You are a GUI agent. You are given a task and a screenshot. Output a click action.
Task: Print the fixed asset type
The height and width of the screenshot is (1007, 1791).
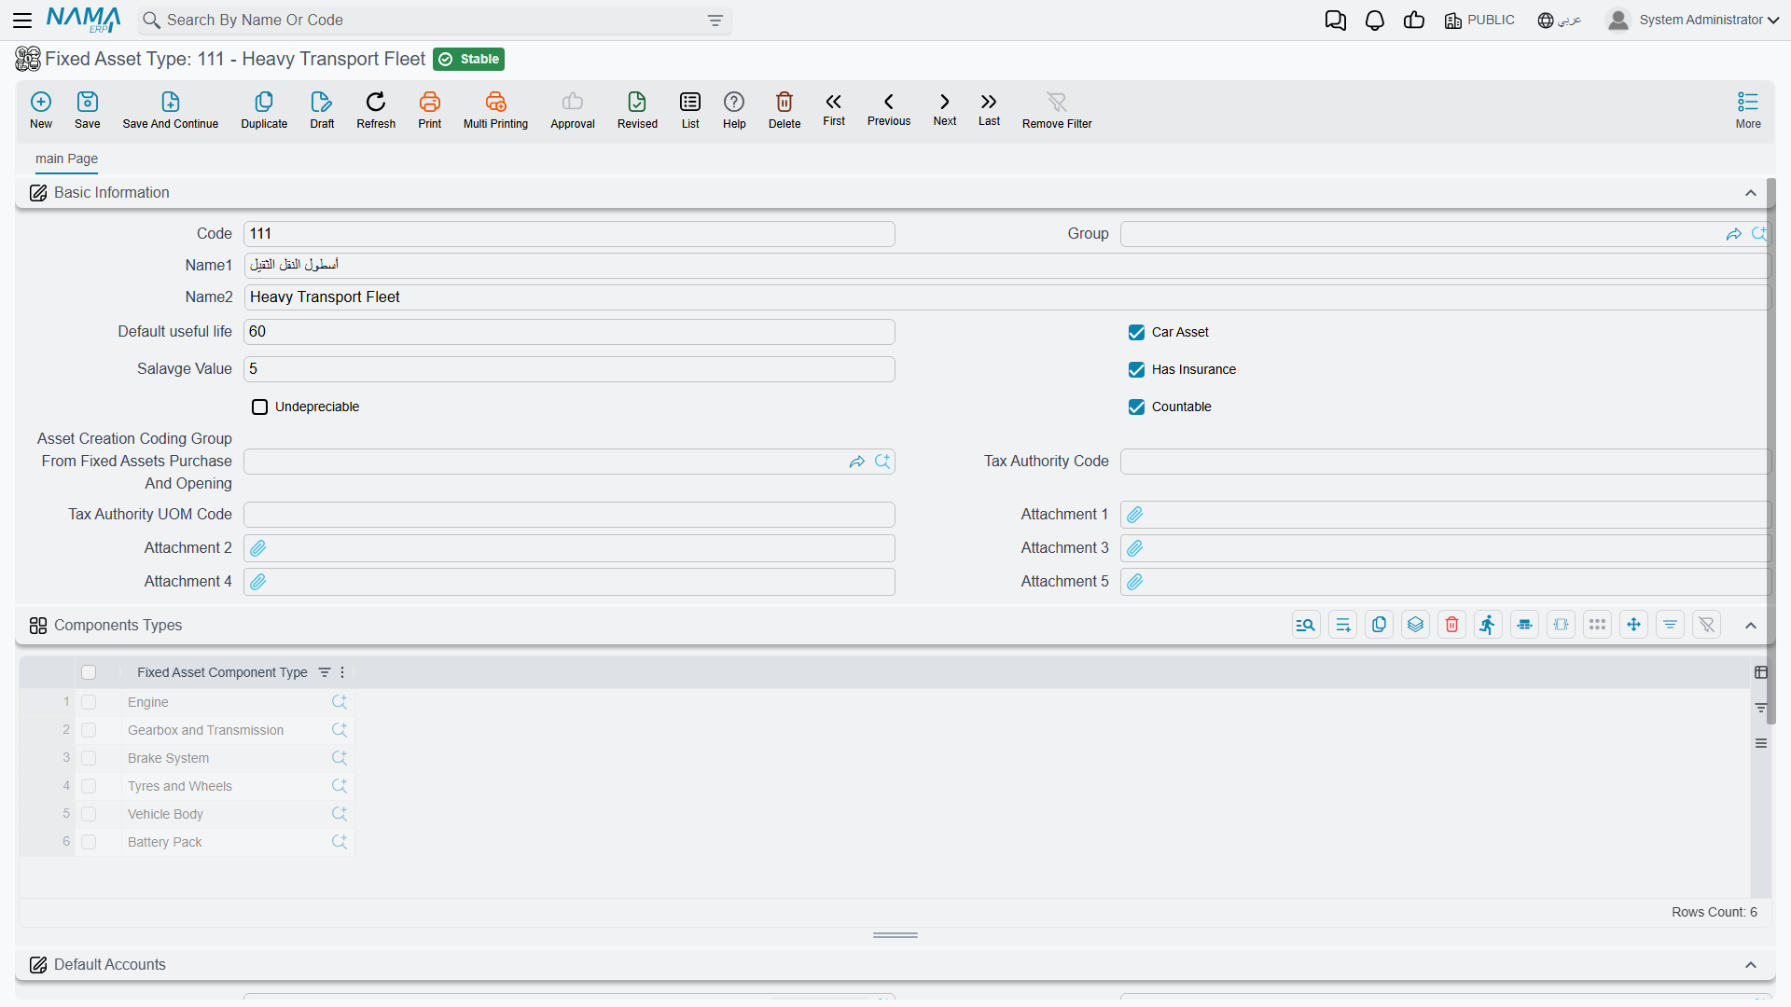pos(430,110)
